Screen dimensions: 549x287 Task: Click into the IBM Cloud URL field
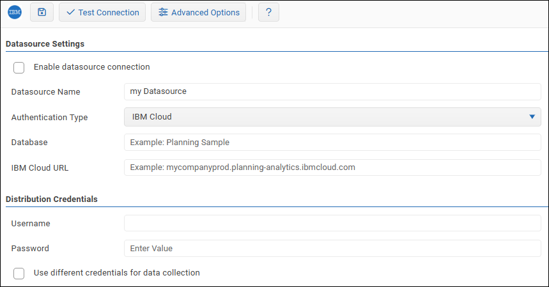tap(332, 167)
